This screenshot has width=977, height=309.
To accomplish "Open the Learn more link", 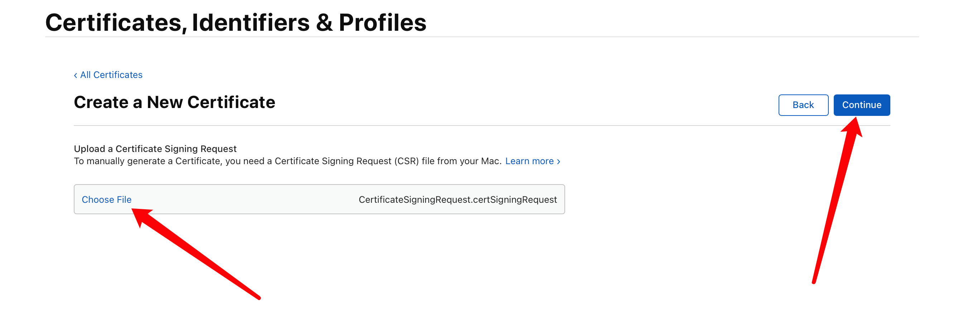I will 529,161.
